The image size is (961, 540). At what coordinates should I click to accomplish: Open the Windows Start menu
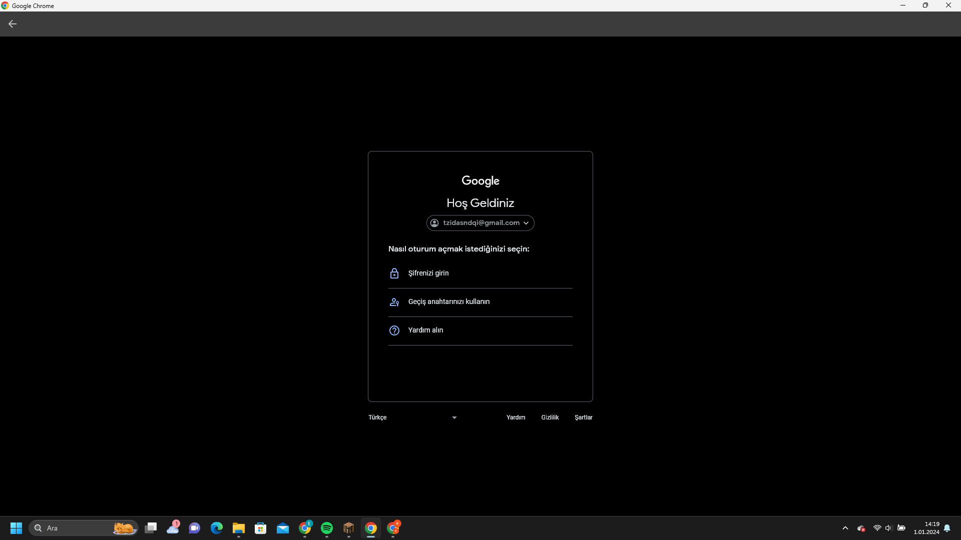[x=16, y=528]
